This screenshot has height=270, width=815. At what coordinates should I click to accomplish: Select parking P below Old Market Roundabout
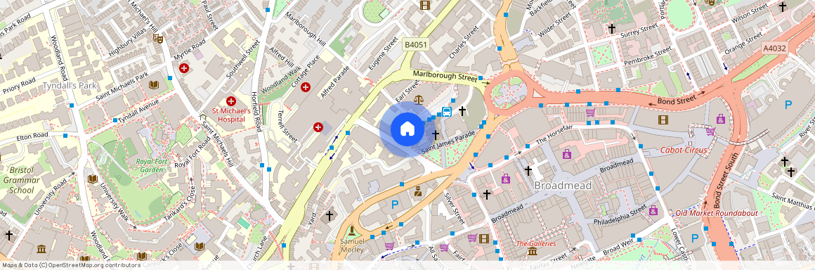(695, 238)
